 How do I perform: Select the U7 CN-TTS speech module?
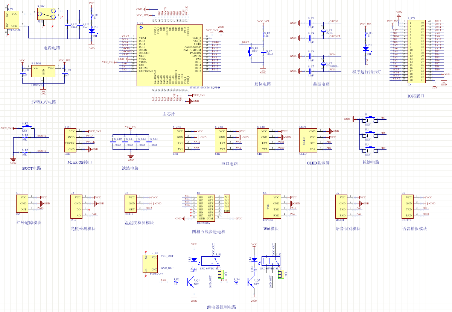pyautogui.click(x=408, y=206)
